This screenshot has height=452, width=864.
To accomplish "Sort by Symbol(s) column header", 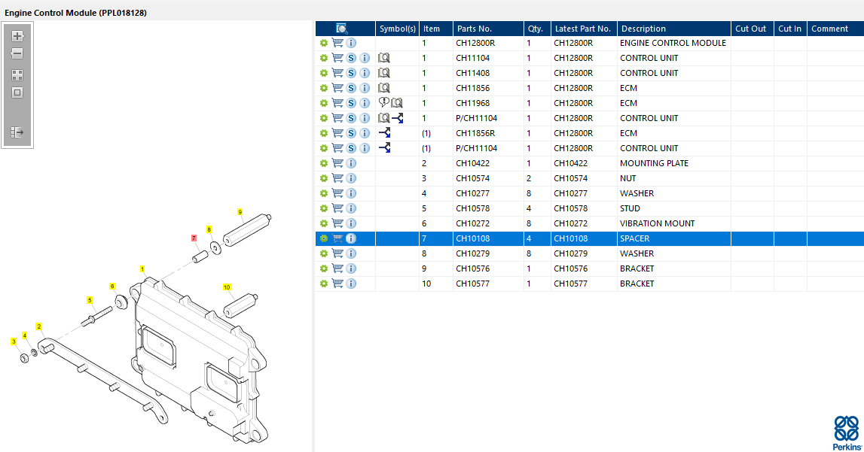I will point(397,29).
